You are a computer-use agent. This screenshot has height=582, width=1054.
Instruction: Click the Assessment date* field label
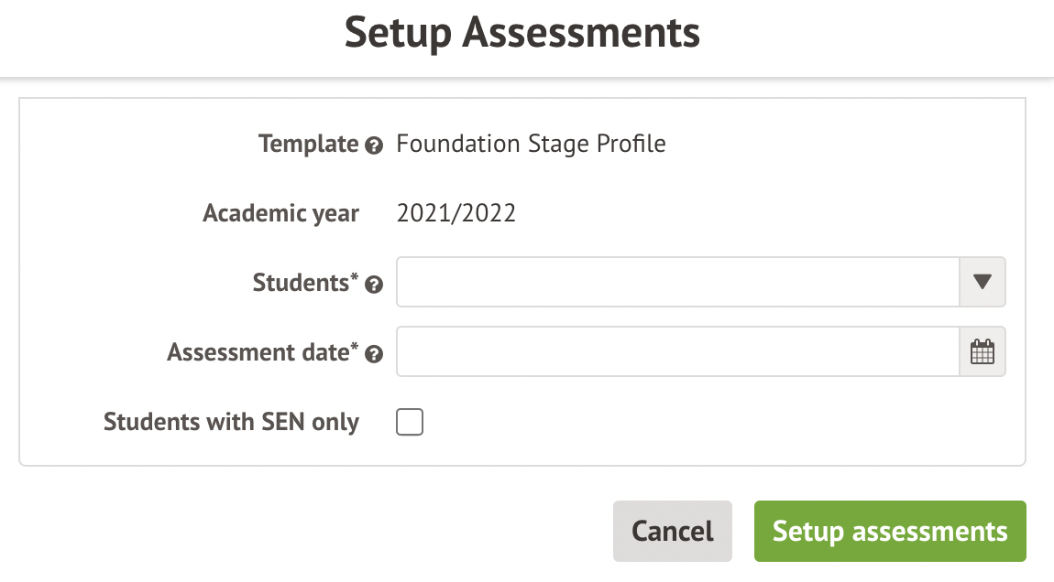[262, 352]
